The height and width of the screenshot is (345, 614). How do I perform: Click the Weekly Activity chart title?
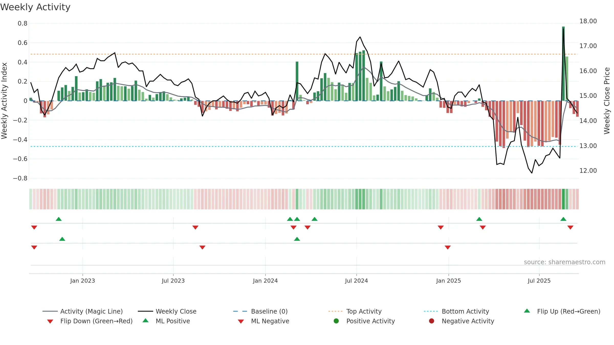point(35,7)
